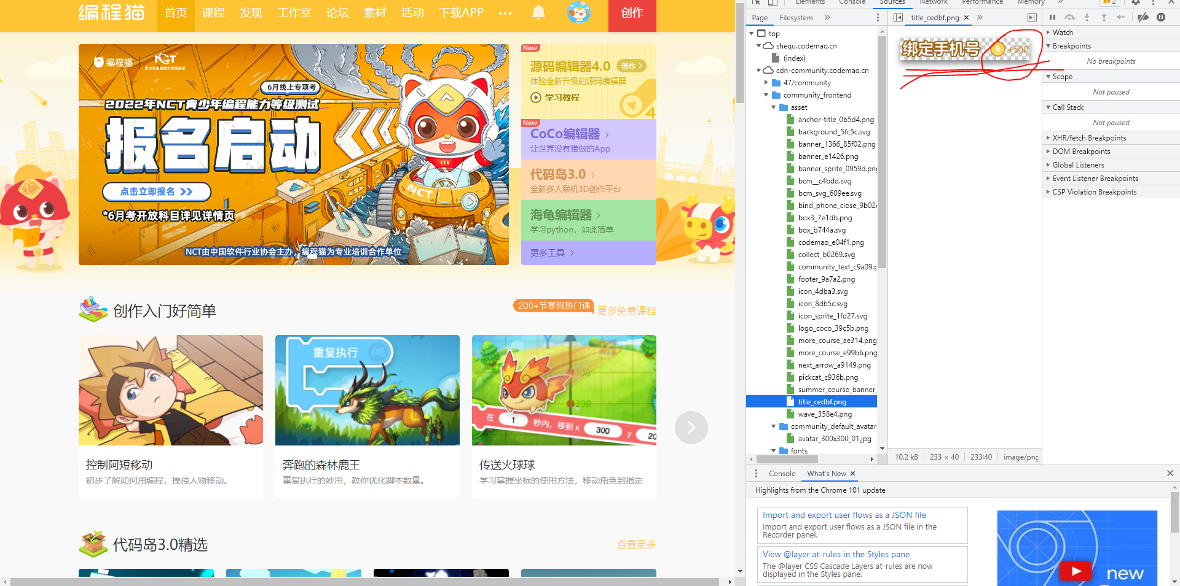Viewport: 1180px width, 586px height.
Task: Expand the 47/community folder
Action: pyautogui.click(x=766, y=83)
